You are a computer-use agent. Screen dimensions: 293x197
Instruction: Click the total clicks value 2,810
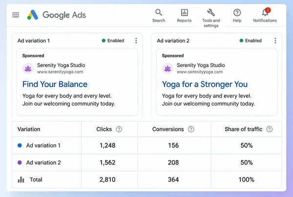[x=107, y=179]
